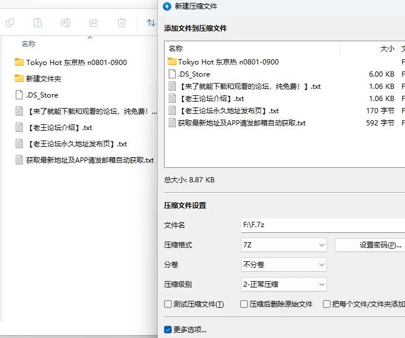The width and height of the screenshot is (405, 338).
Task: Select 'Tokyo Hot 东京热 n0801-0900' in dialog list
Action: point(228,62)
